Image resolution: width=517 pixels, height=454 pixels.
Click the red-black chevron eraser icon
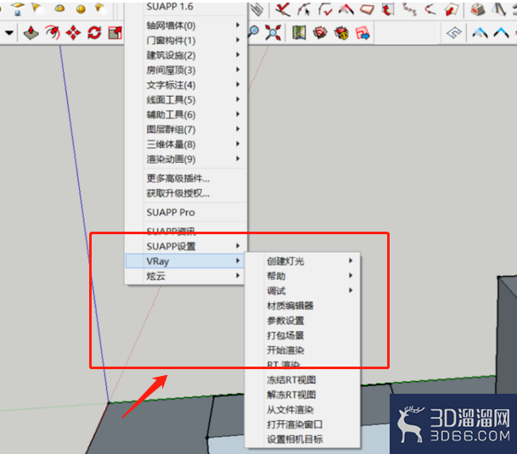pyautogui.click(x=346, y=9)
